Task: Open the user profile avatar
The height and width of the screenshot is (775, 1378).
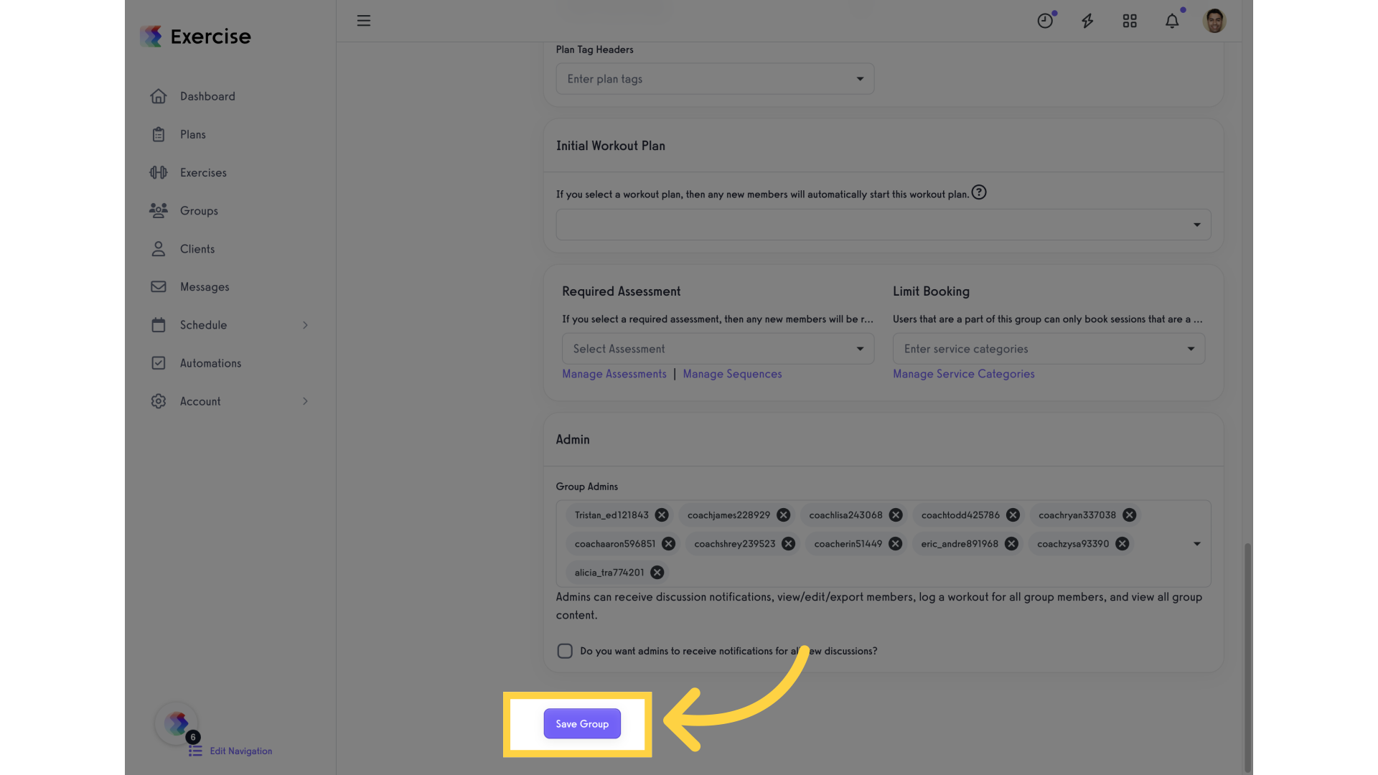Action: pos(1214,21)
